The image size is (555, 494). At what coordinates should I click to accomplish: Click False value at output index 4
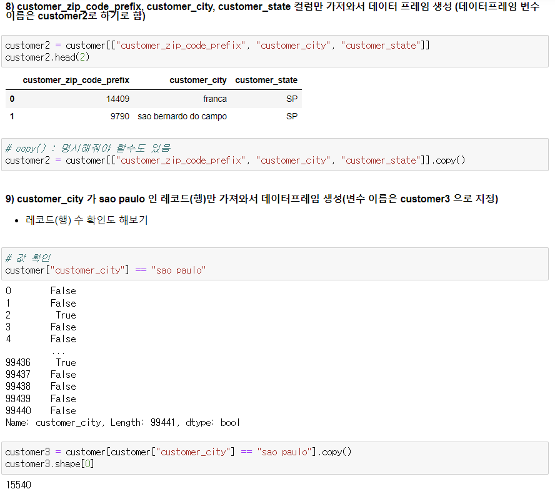pyautogui.click(x=63, y=339)
